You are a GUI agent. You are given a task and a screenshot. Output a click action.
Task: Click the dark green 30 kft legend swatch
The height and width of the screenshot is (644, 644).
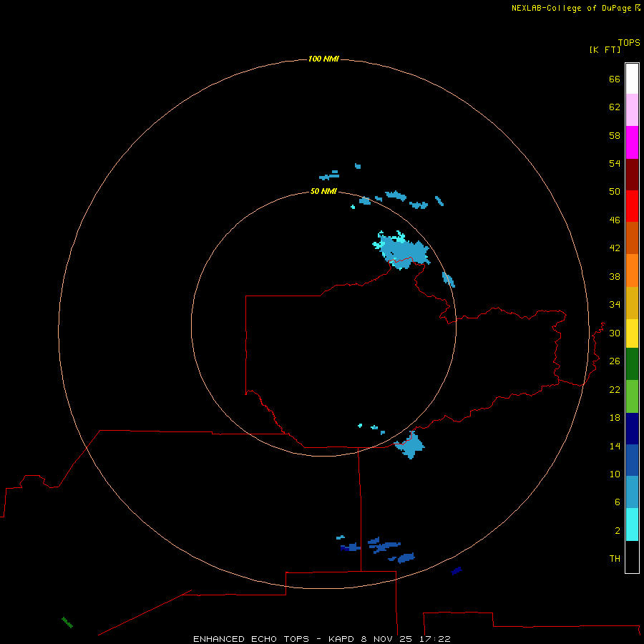[x=632, y=364]
